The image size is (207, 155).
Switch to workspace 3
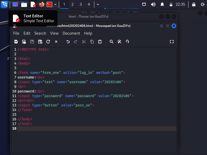pos(81,4)
